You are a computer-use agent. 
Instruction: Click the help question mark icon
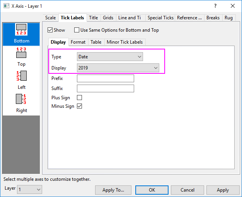(215, 6)
